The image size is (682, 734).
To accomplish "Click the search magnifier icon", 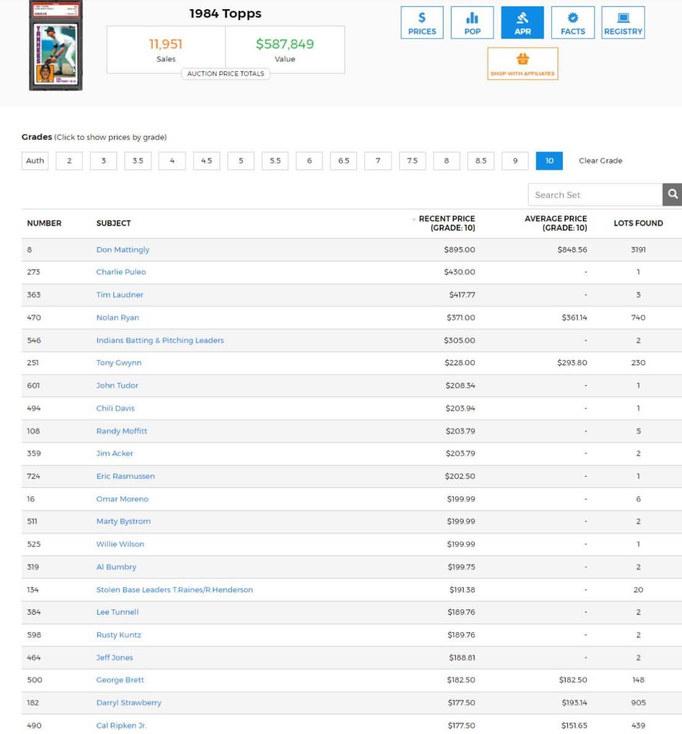I will (x=672, y=194).
